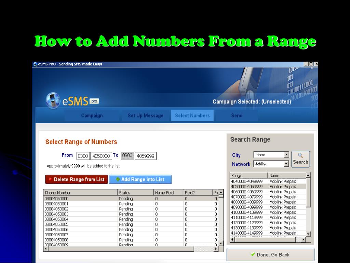Screen dimensions: 350x263
Task: Open the Network dropdown showing Mobilink
Action: coord(271,164)
